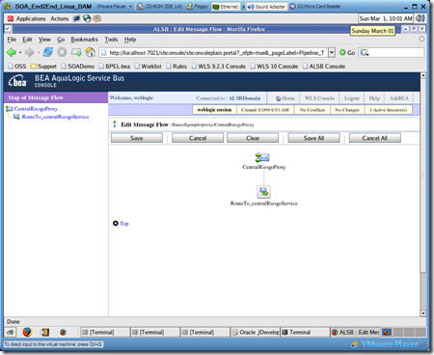Open the Edit menu
Image resolution: width=434 pixels, height=355 pixels.
(27, 40)
